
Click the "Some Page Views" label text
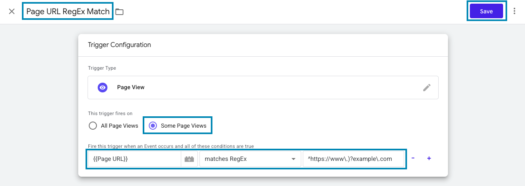click(x=183, y=126)
